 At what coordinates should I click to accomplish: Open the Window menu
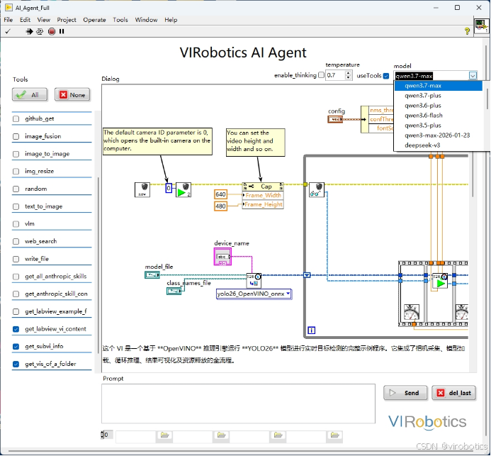point(146,20)
